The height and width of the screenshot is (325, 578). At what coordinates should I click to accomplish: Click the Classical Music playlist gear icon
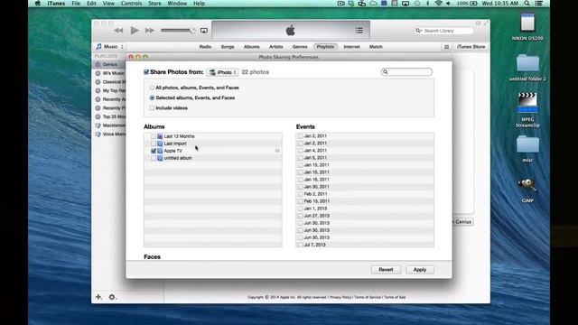pyautogui.click(x=98, y=82)
